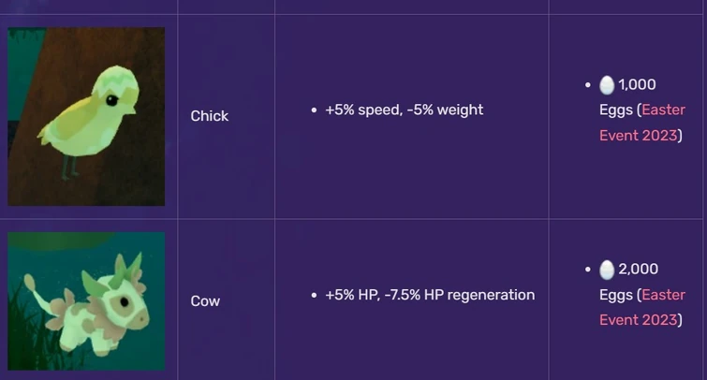This screenshot has width=707, height=380.
Task: Select the Cow name cell
Action: point(205,301)
